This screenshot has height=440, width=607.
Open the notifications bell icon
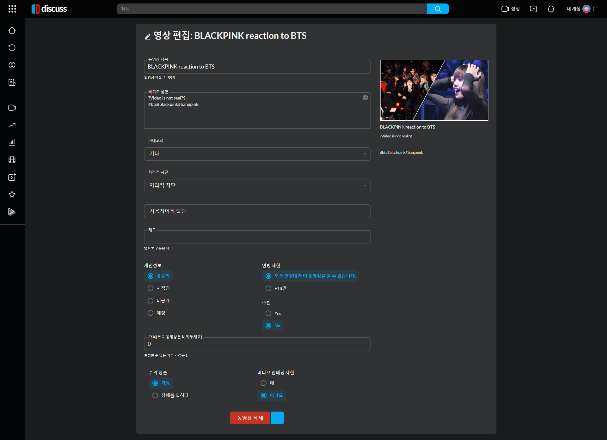pyautogui.click(x=551, y=9)
